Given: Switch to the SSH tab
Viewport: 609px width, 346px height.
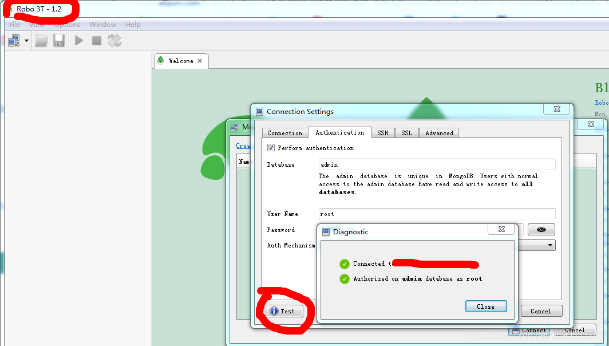Looking at the screenshot, I should point(382,133).
